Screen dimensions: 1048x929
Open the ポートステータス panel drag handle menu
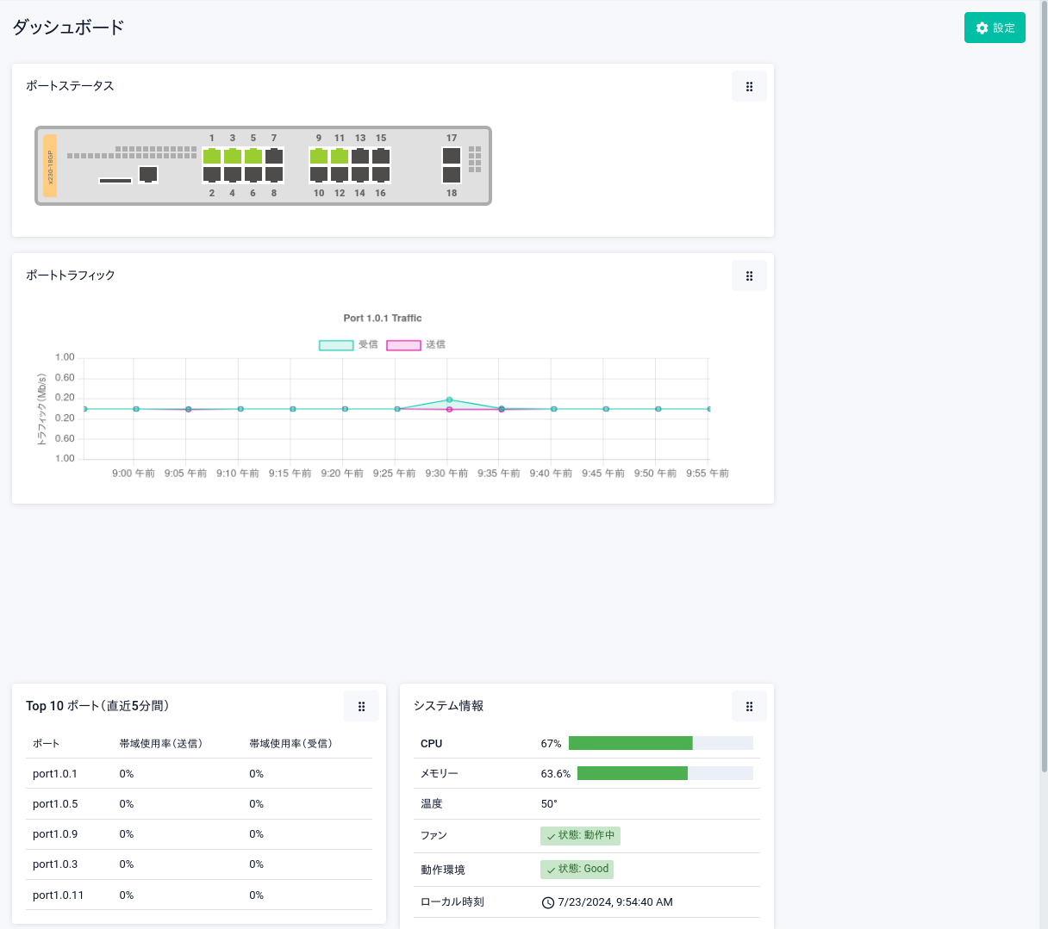tap(749, 86)
